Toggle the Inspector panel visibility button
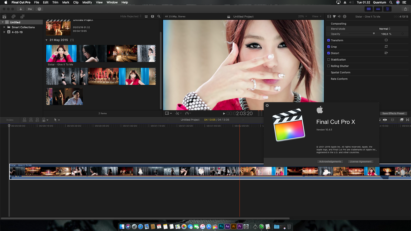Image resolution: width=411 pixels, height=231 pixels. click(388, 9)
